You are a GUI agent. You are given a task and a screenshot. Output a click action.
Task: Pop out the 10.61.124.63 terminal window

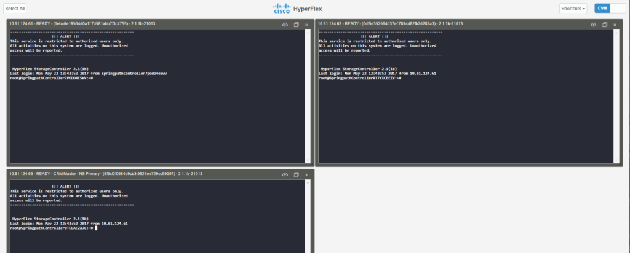296,175
